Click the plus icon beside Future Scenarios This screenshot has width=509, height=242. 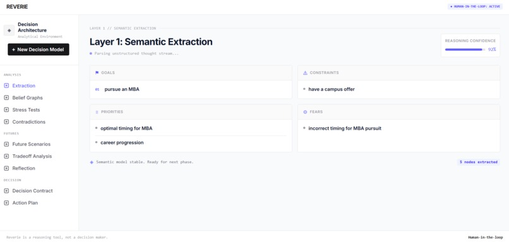(6, 144)
